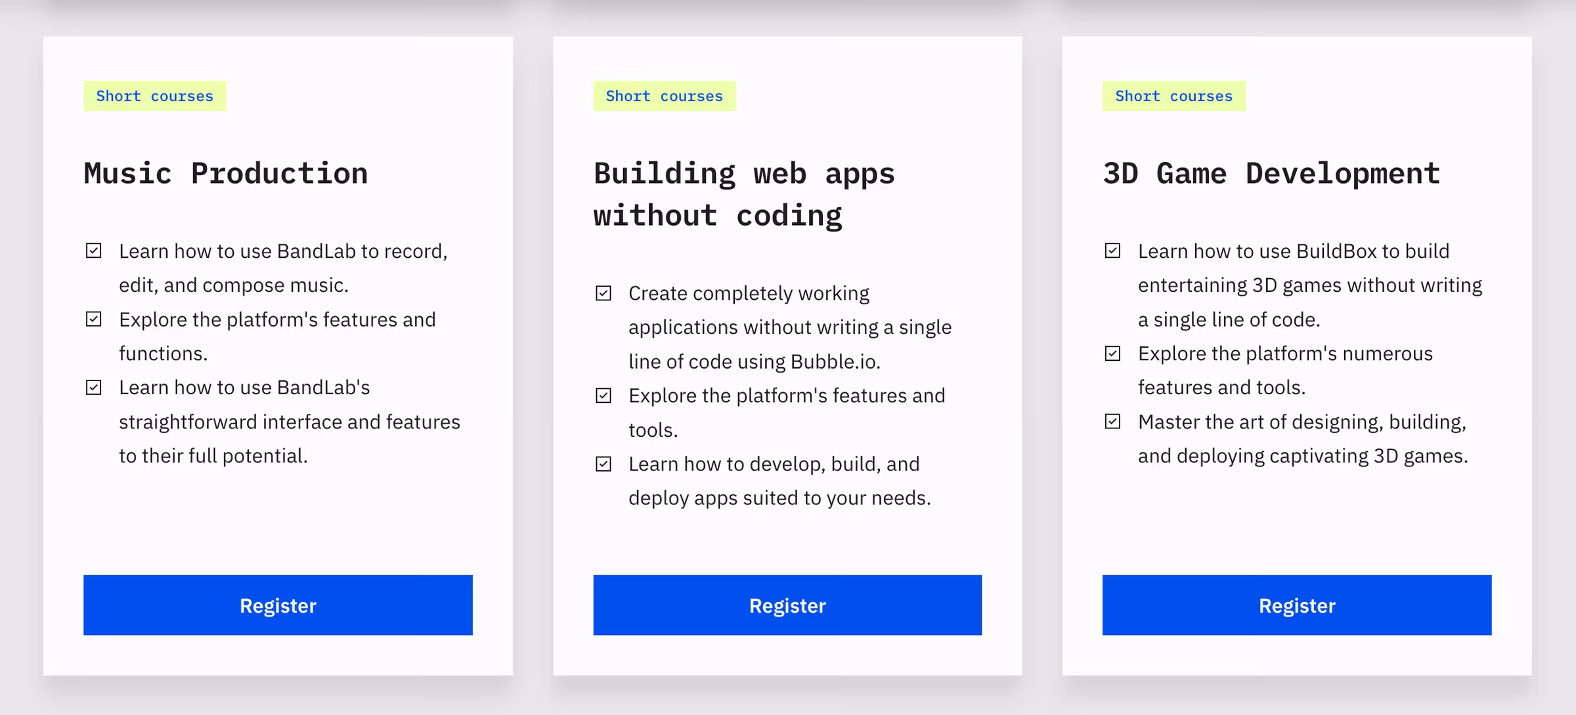This screenshot has width=1576, height=715.
Task: Click checkmark beside 'Create completely working applications'
Action: 603,293
